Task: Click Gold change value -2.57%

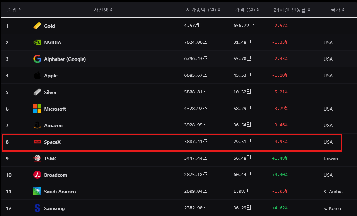Action: (x=280, y=26)
